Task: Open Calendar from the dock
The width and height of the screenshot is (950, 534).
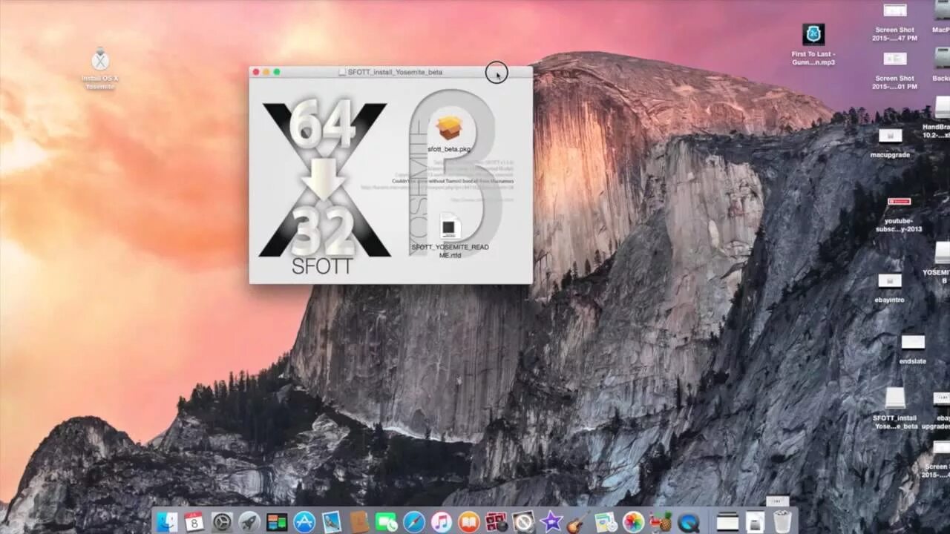Action: [194, 521]
